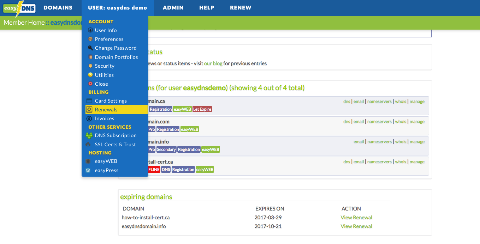The height and width of the screenshot is (244, 480).
Task: View Renewal for how-to-install-cert.ca
Action: point(356,218)
